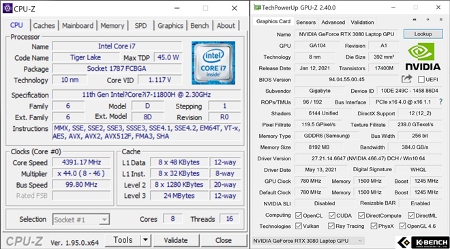This screenshot has height=249, width=450.
Task: Click the Bandwidth value '384.0 GB/s'
Action: pos(415,147)
